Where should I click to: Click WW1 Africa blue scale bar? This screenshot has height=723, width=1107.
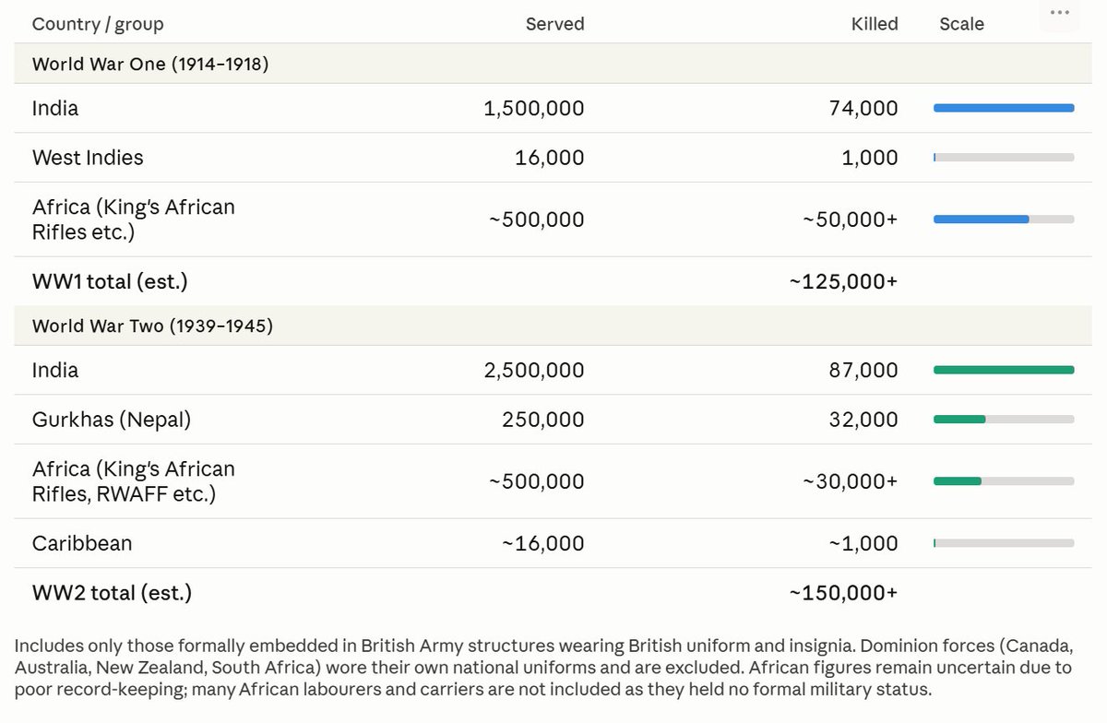(1004, 219)
